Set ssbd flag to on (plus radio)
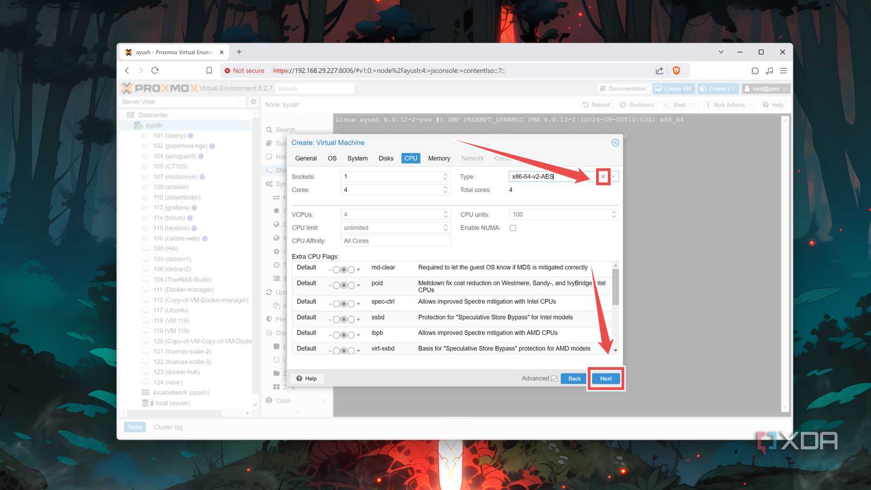871x490 pixels. point(351,319)
